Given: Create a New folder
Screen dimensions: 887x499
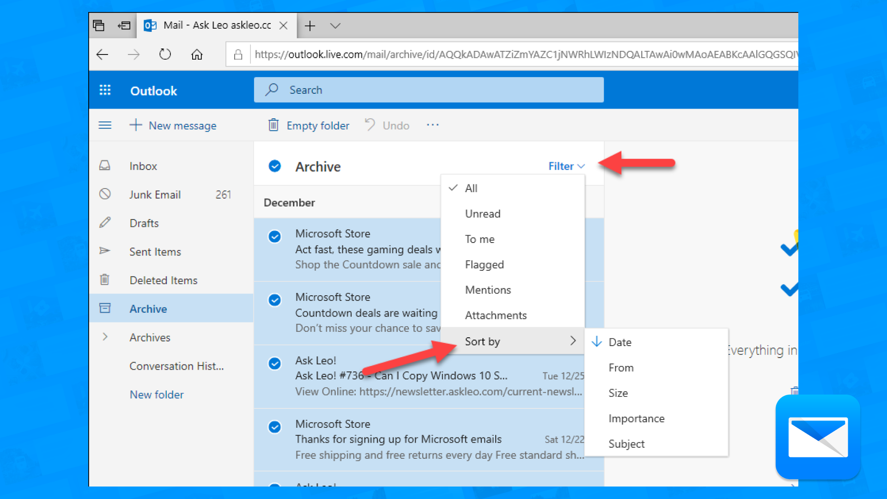Looking at the screenshot, I should click(x=157, y=394).
